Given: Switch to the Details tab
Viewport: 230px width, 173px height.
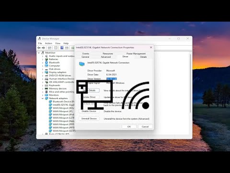Looking at the screenshot, I should click(143, 57).
